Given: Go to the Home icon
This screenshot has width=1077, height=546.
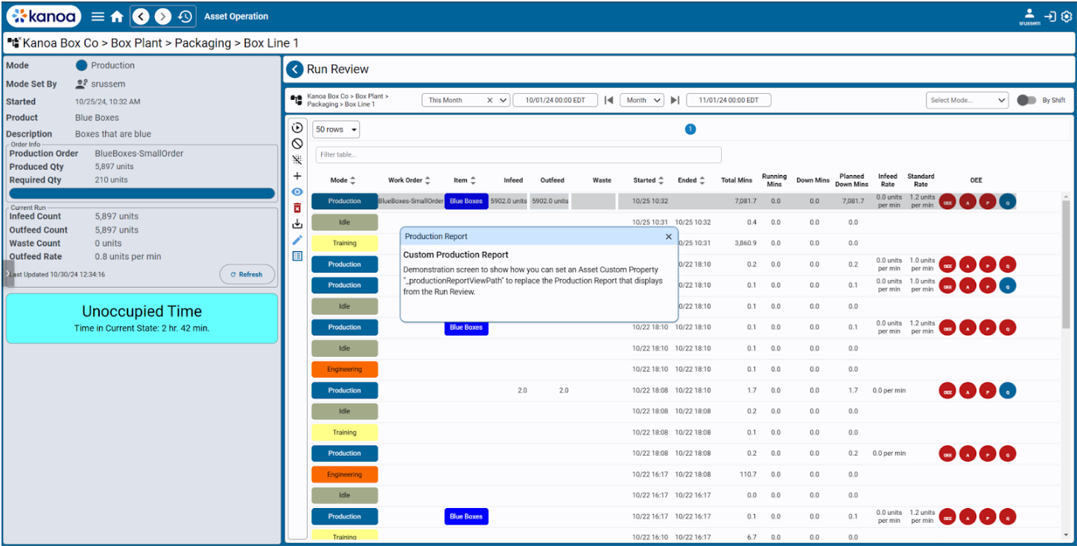Looking at the screenshot, I should click(117, 16).
